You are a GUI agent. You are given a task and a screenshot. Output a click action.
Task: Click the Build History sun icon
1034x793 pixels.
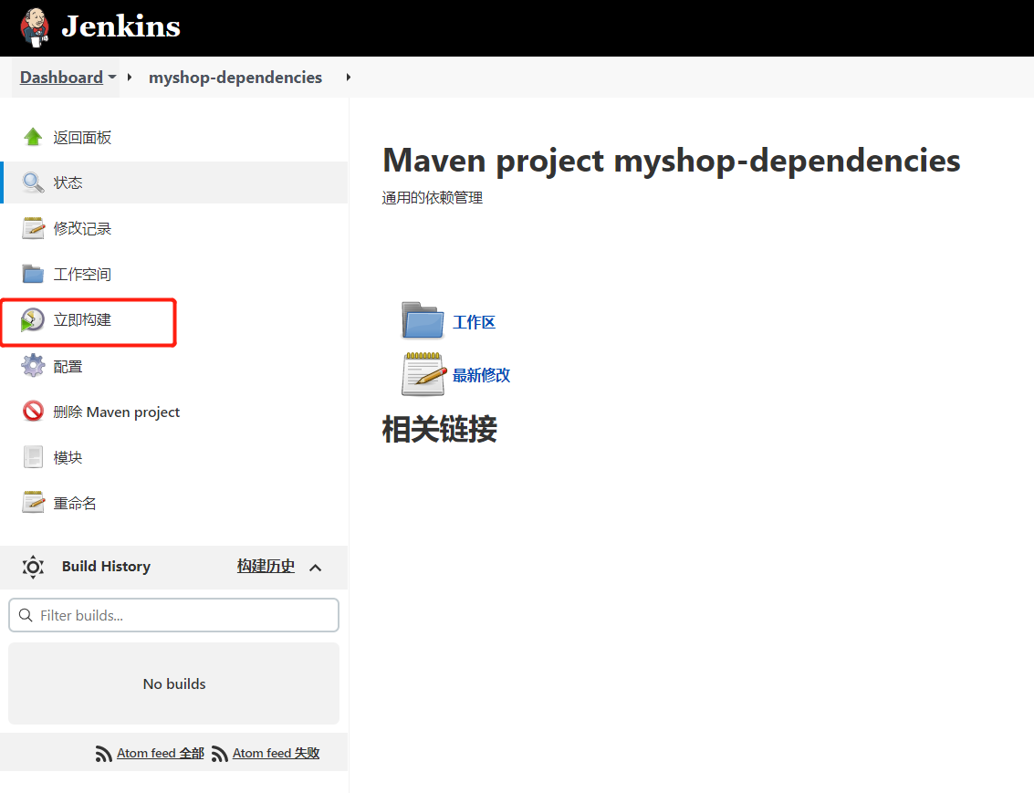pyautogui.click(x=33, y=567)
